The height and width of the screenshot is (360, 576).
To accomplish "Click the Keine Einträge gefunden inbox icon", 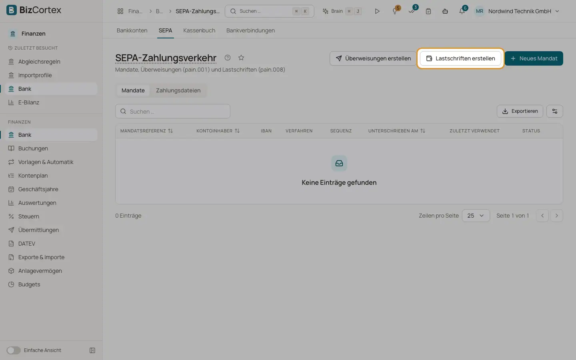I will click(x=339, y=163).
